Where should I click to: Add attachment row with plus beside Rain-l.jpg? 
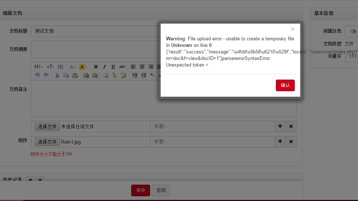280,142
